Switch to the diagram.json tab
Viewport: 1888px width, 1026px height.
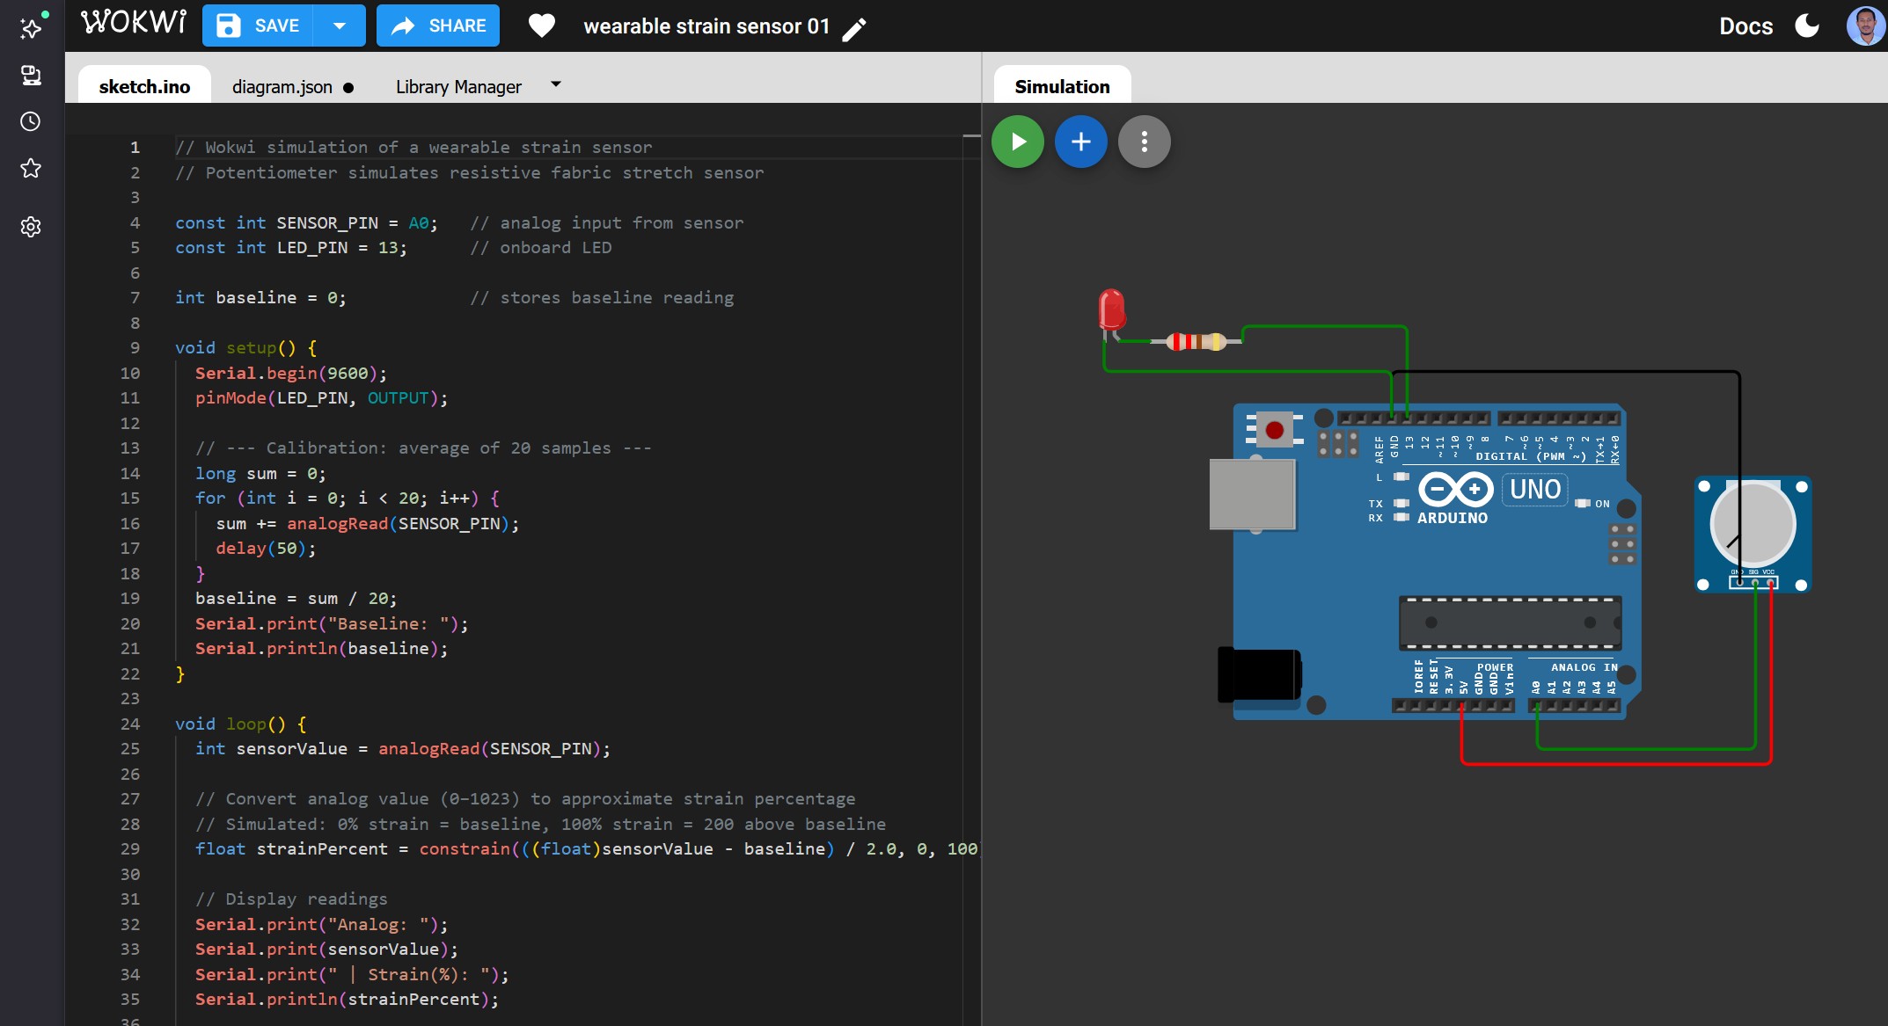pos(282,87)
